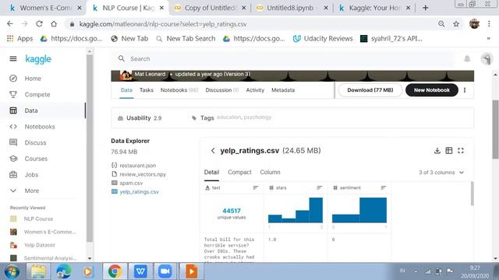This screenshot has width=499, height=280.
Task: Open the Kaggle hamburger menu
Action: tap(13, 59)
